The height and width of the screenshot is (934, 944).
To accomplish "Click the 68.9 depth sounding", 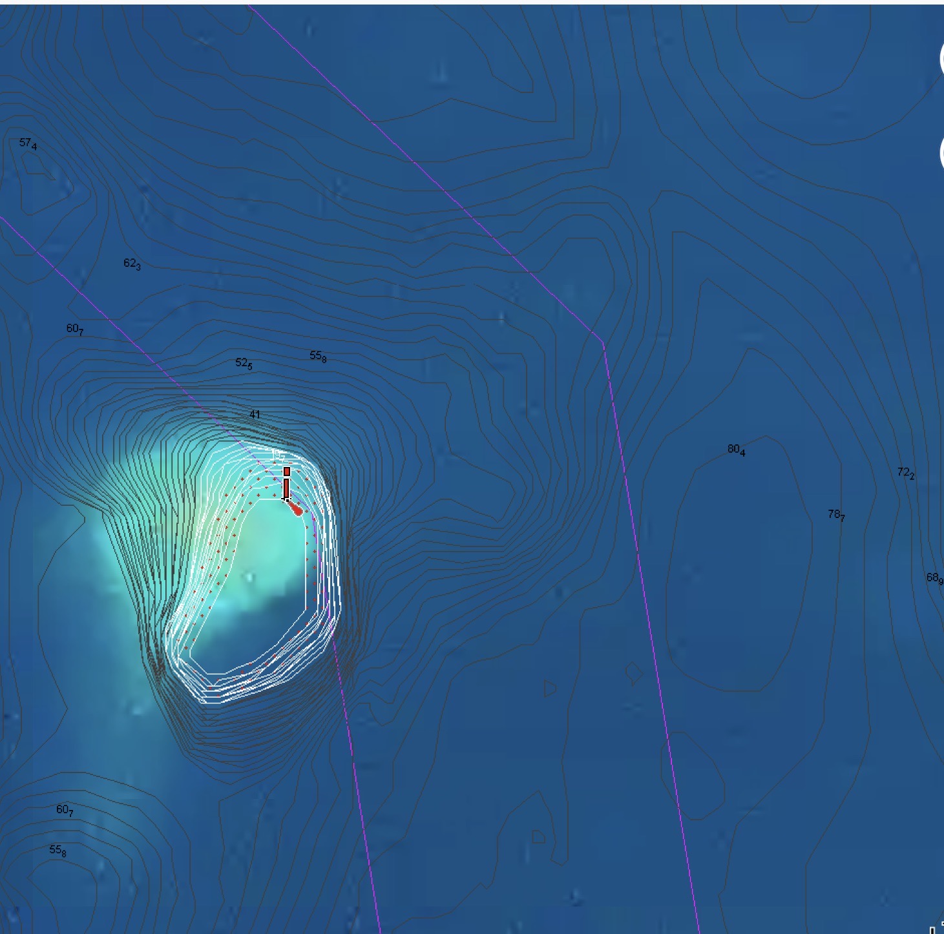I will (x=934, y=578).
